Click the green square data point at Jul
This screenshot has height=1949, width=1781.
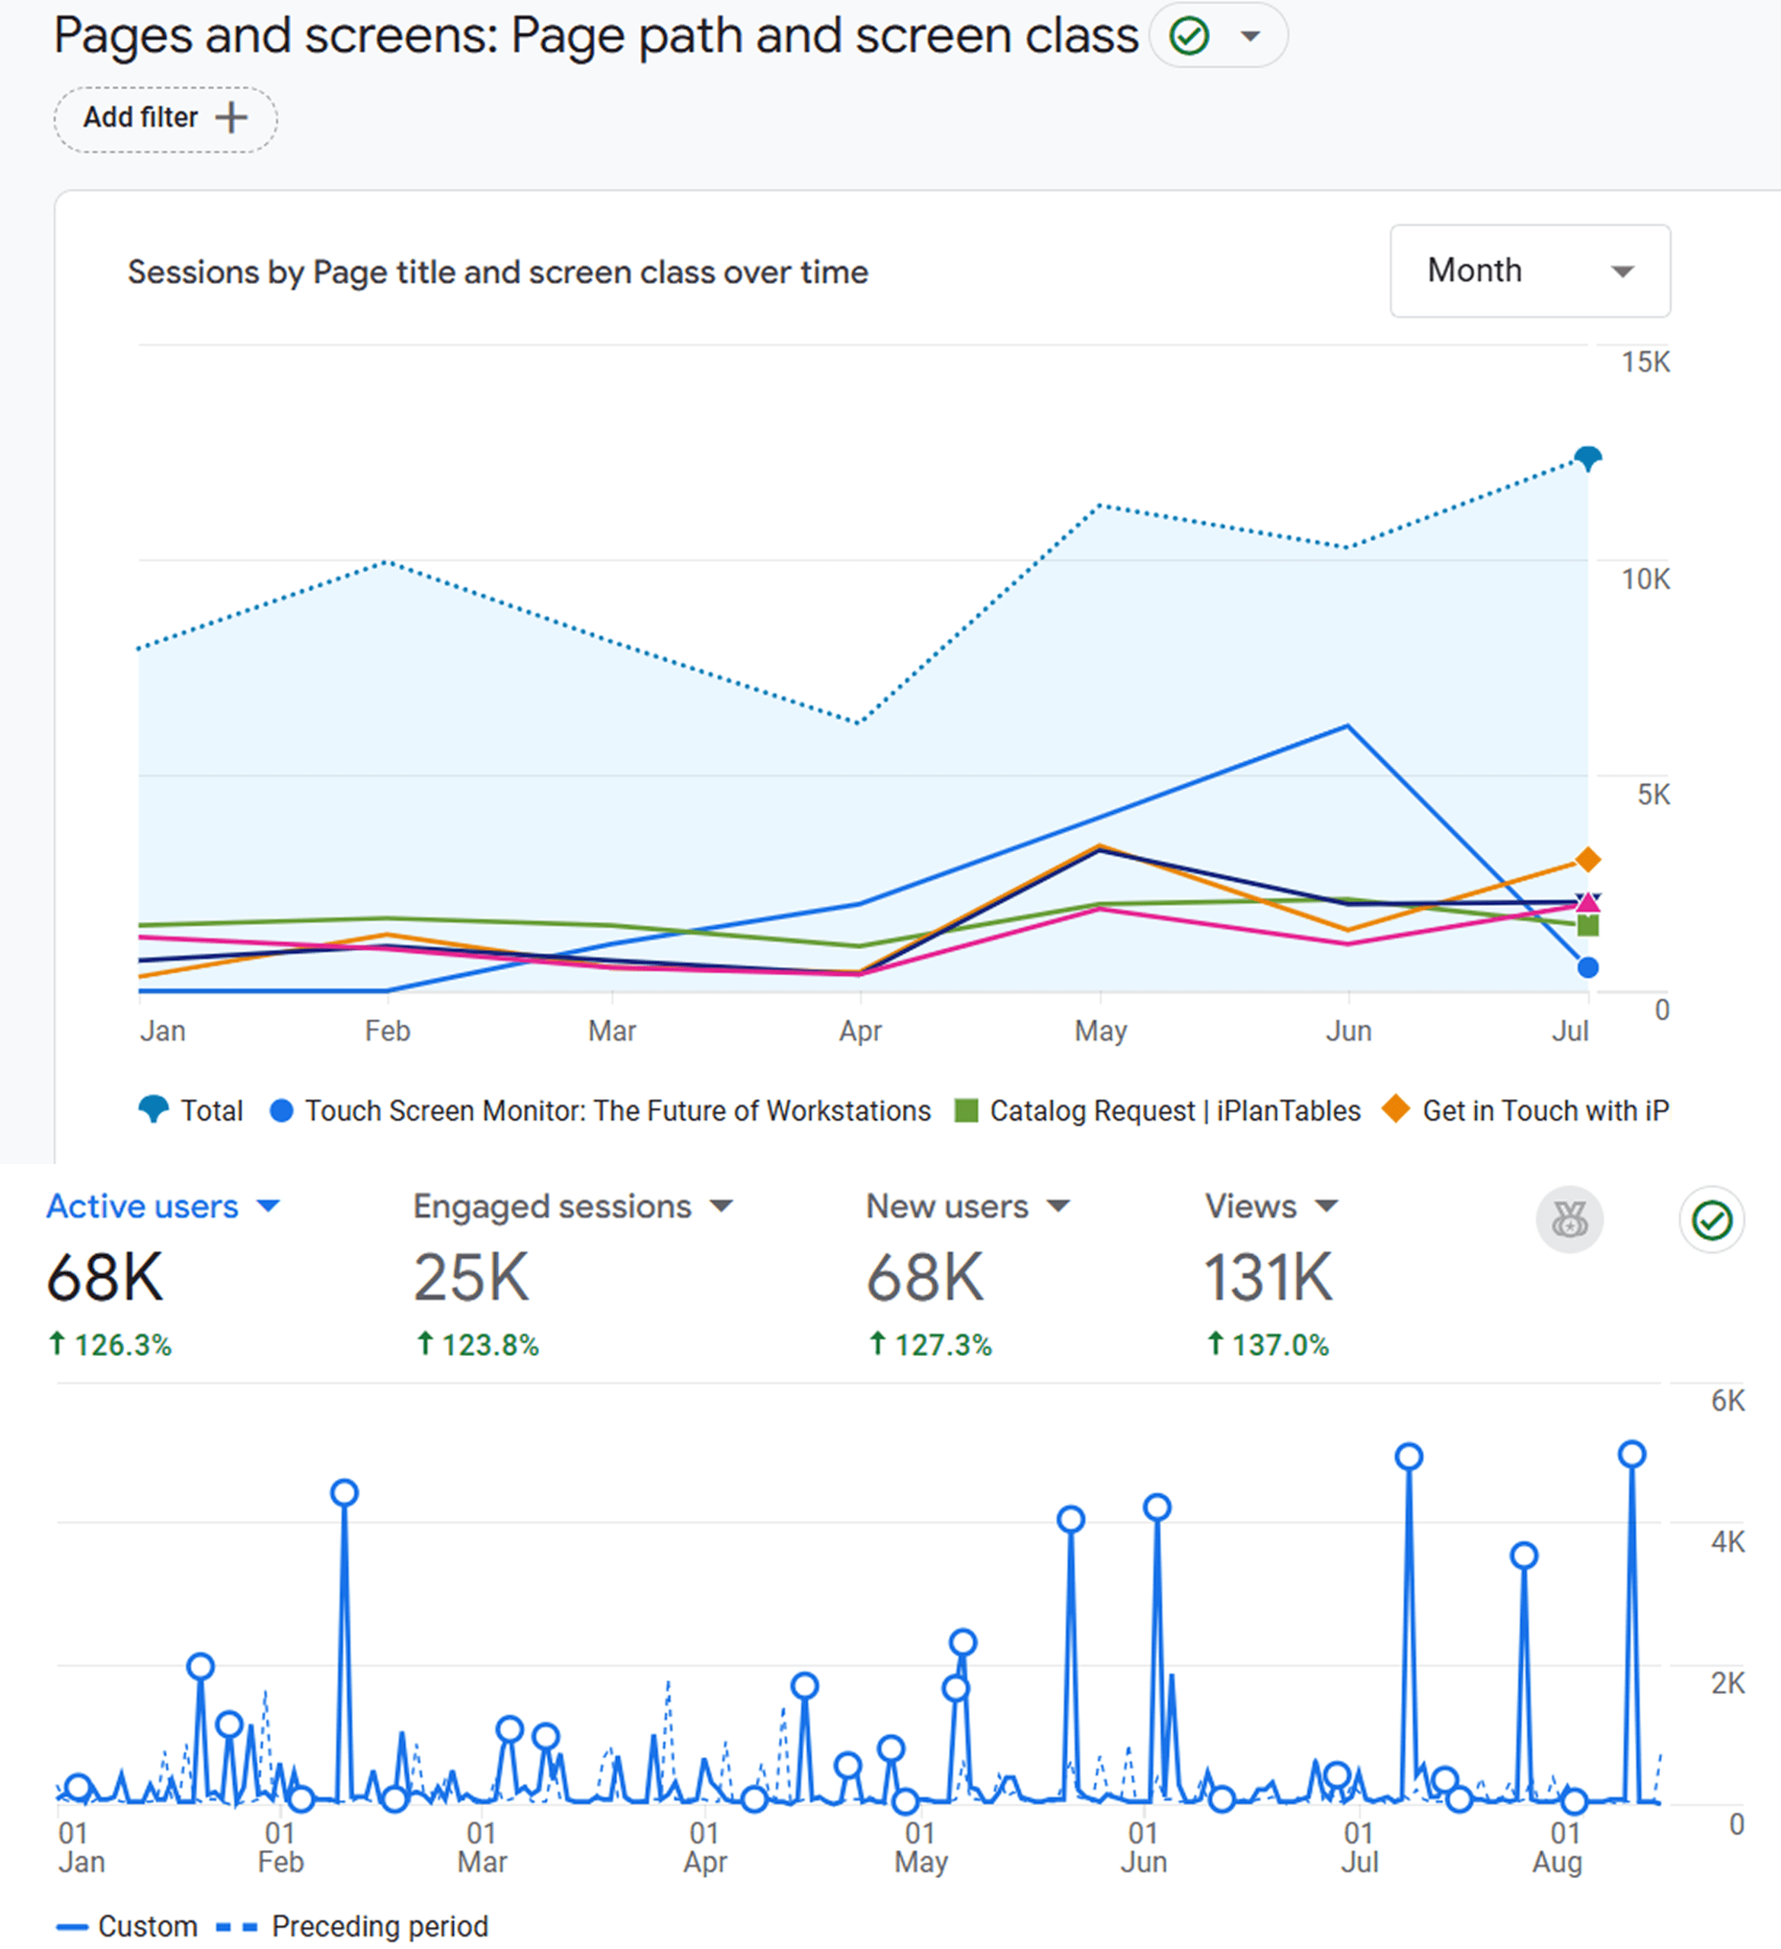click(1588, 925)
